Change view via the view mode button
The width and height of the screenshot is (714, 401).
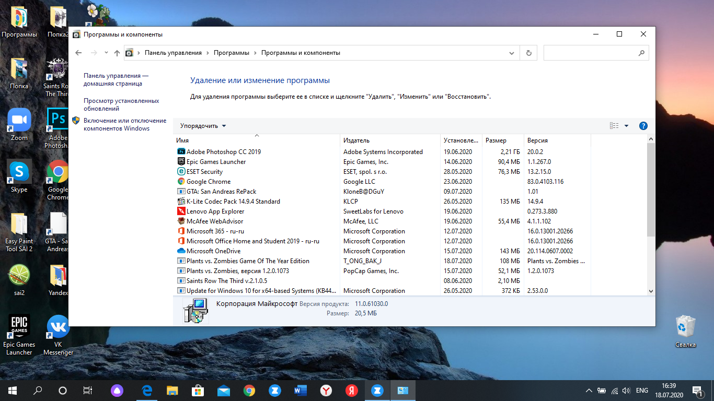point(614,126)
